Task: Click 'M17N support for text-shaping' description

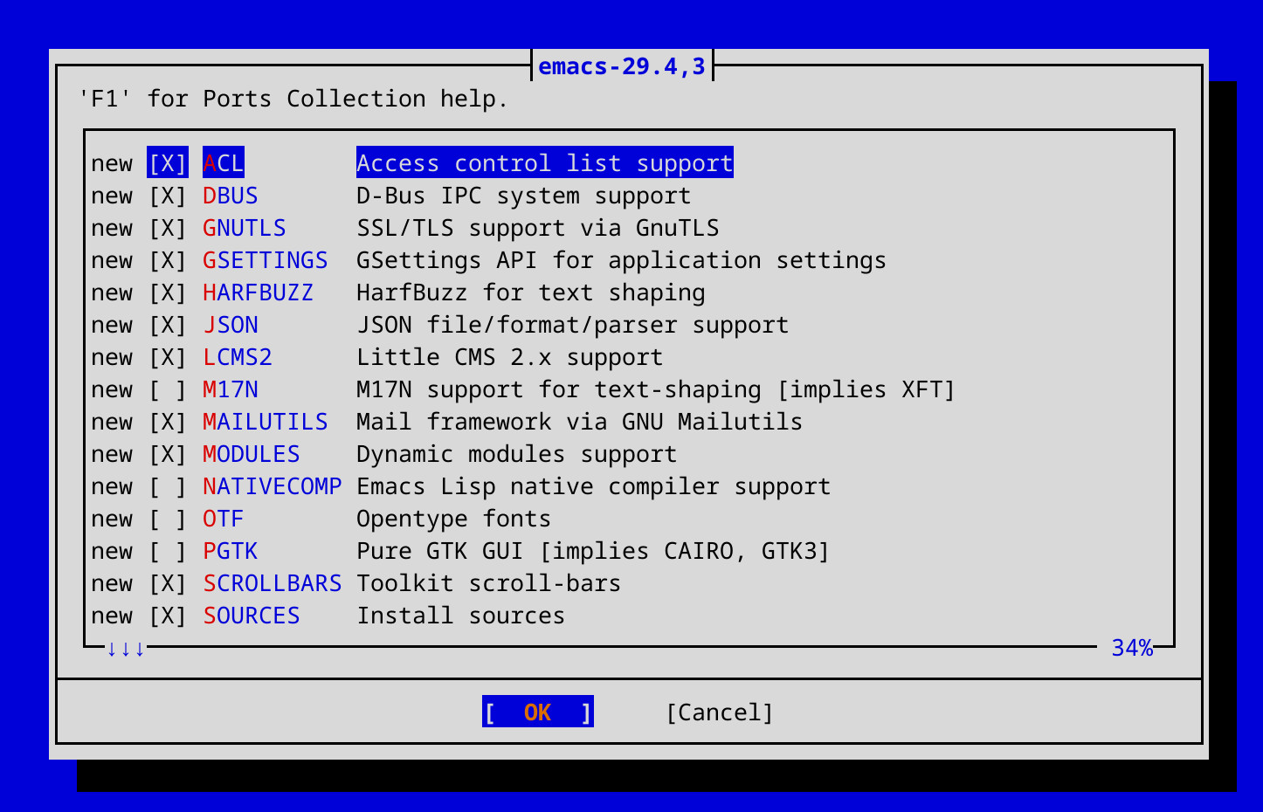Action: coord(559,389)
